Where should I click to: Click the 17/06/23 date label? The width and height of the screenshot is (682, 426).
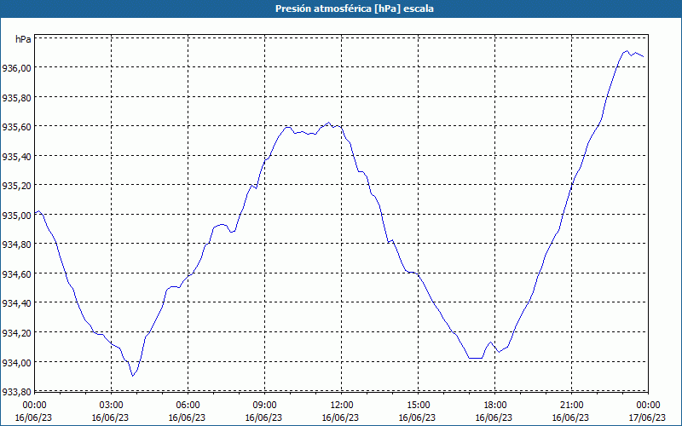pos(648,417)
